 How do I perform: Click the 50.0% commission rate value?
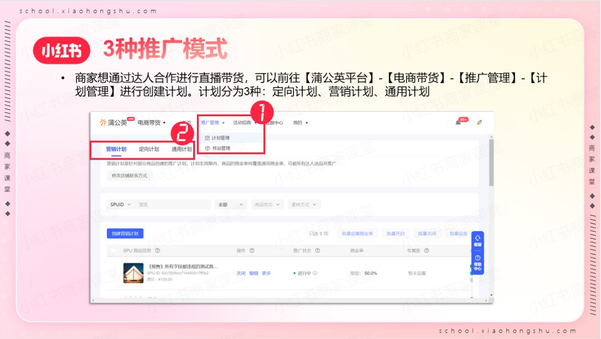[x=371, y=273]
